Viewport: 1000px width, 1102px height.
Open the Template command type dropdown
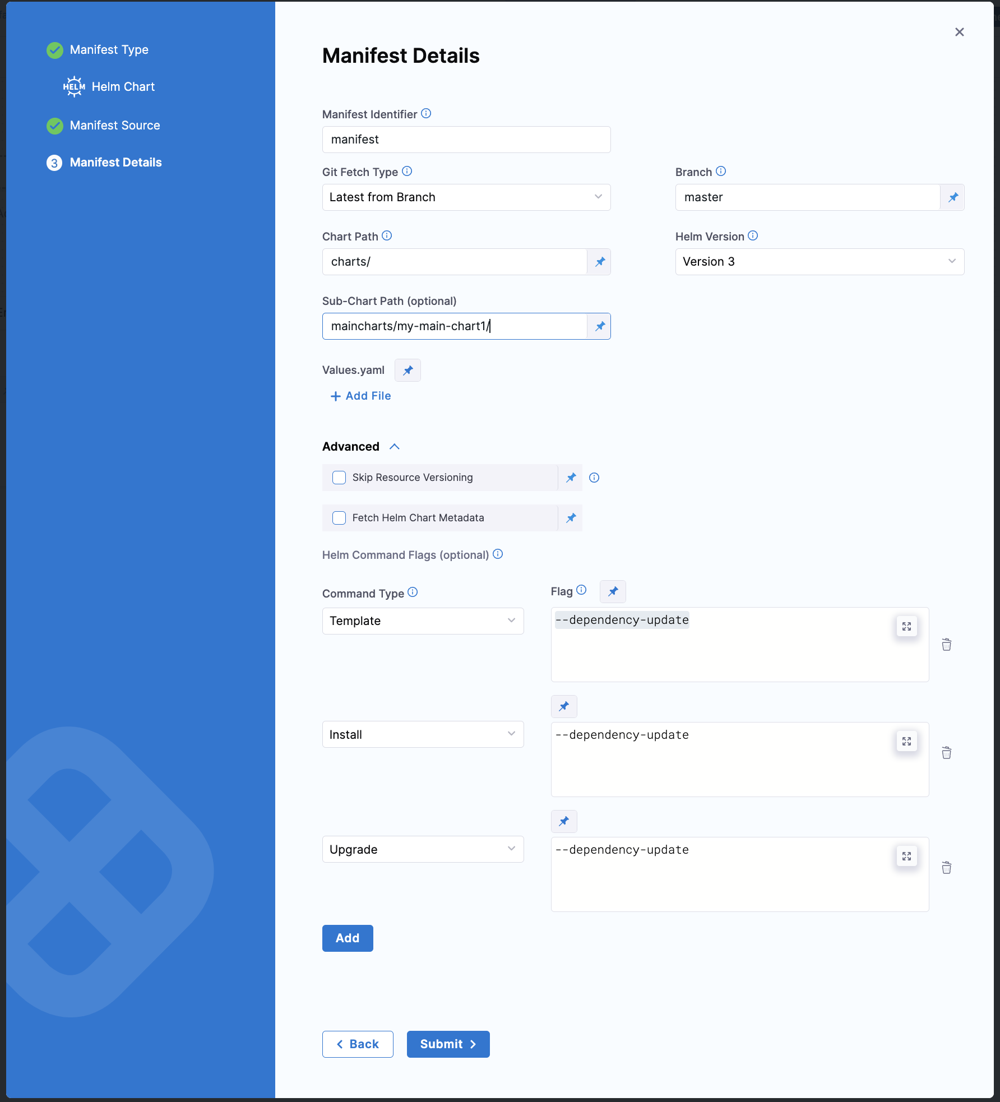[423, 621]
